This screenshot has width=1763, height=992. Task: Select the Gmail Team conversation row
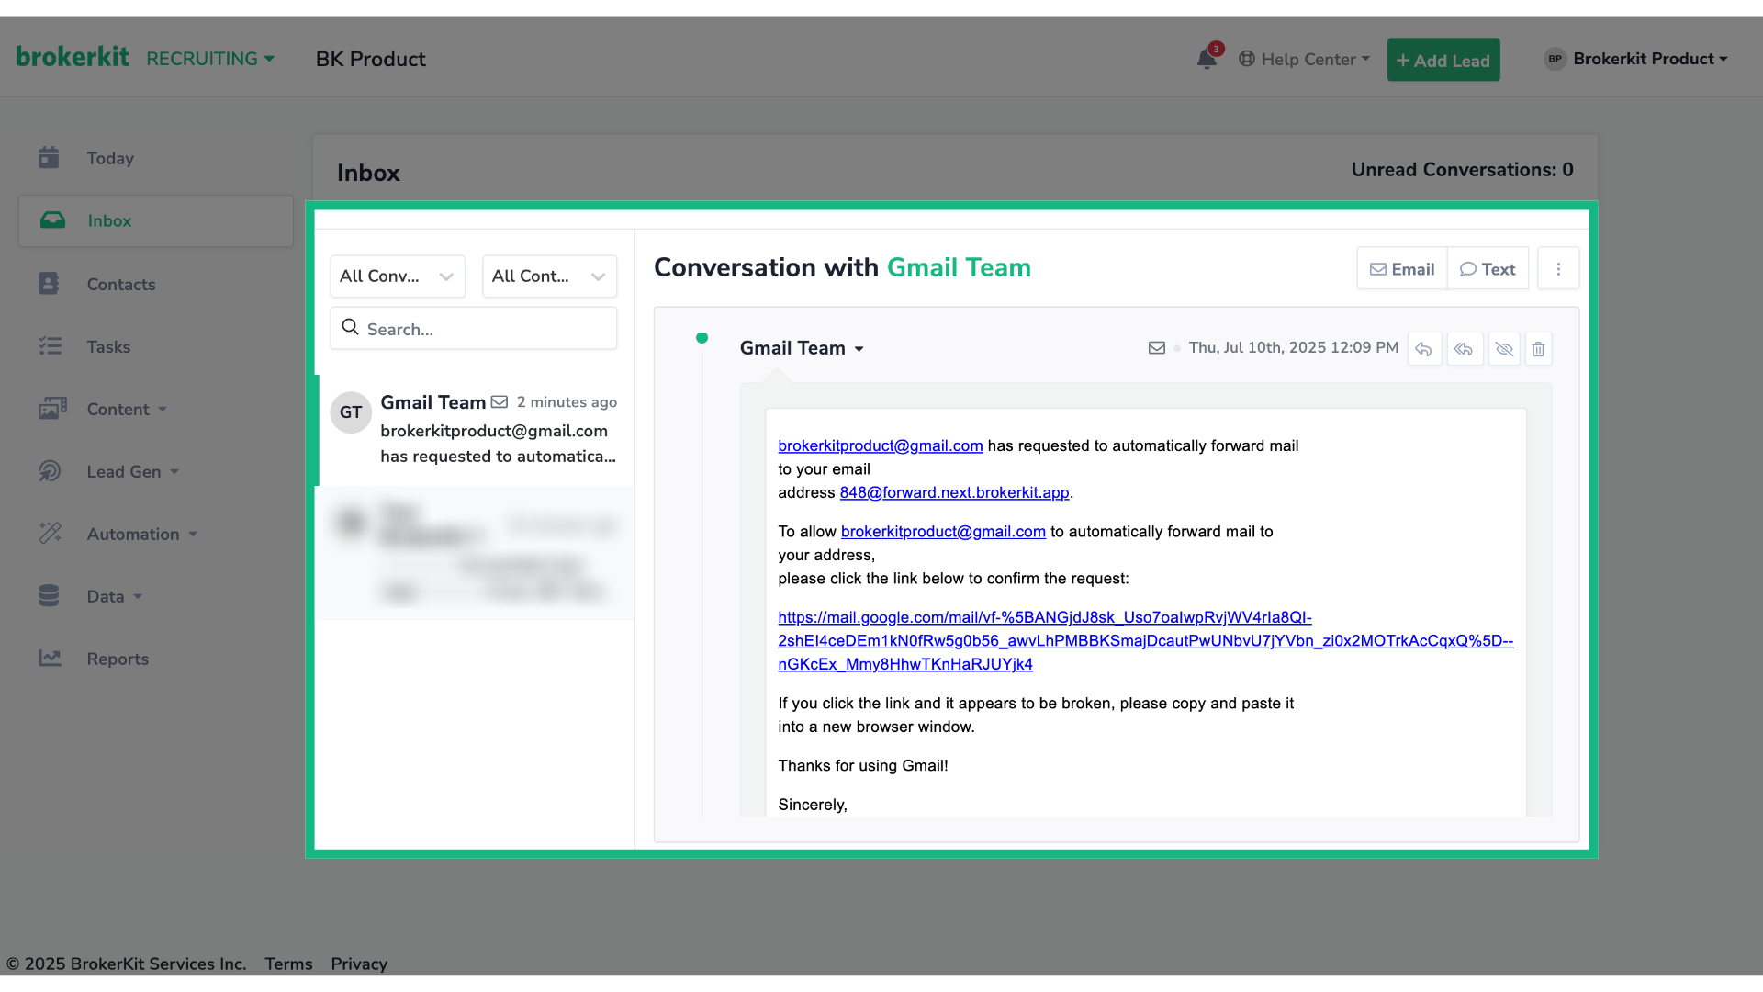(475, 430)
